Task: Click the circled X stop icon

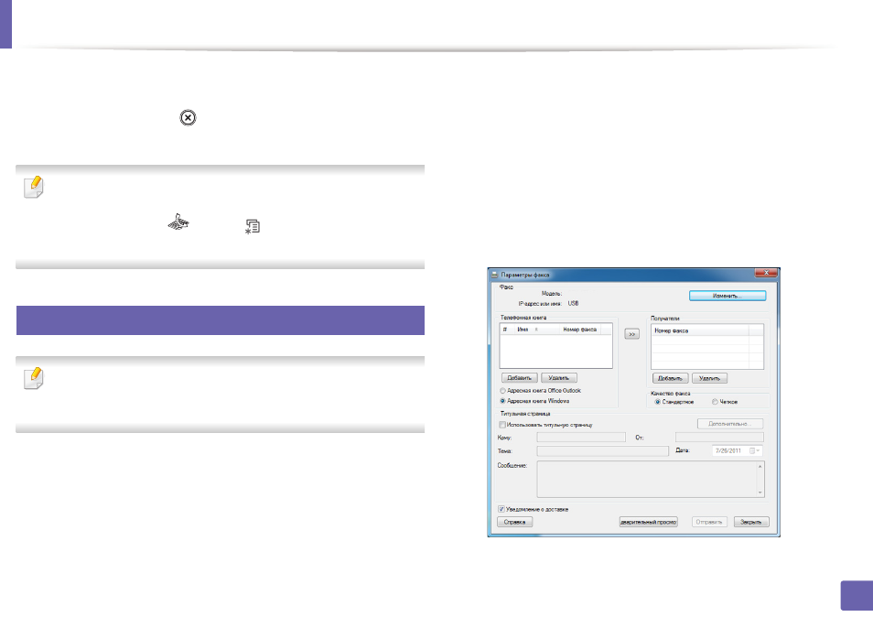Action: (x=188, y=118)
